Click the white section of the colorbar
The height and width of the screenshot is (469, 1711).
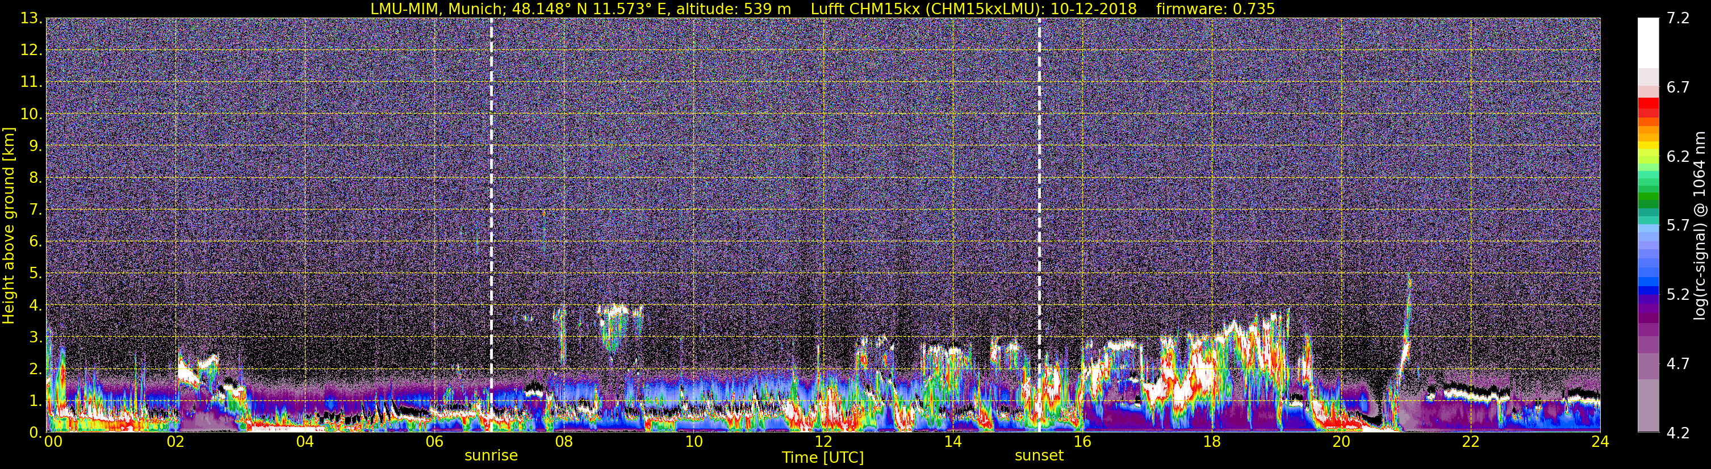tap(1648, 43)
